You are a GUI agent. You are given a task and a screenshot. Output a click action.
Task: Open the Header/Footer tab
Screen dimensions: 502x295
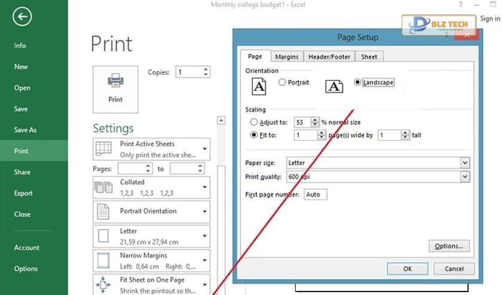click(329, 57)
